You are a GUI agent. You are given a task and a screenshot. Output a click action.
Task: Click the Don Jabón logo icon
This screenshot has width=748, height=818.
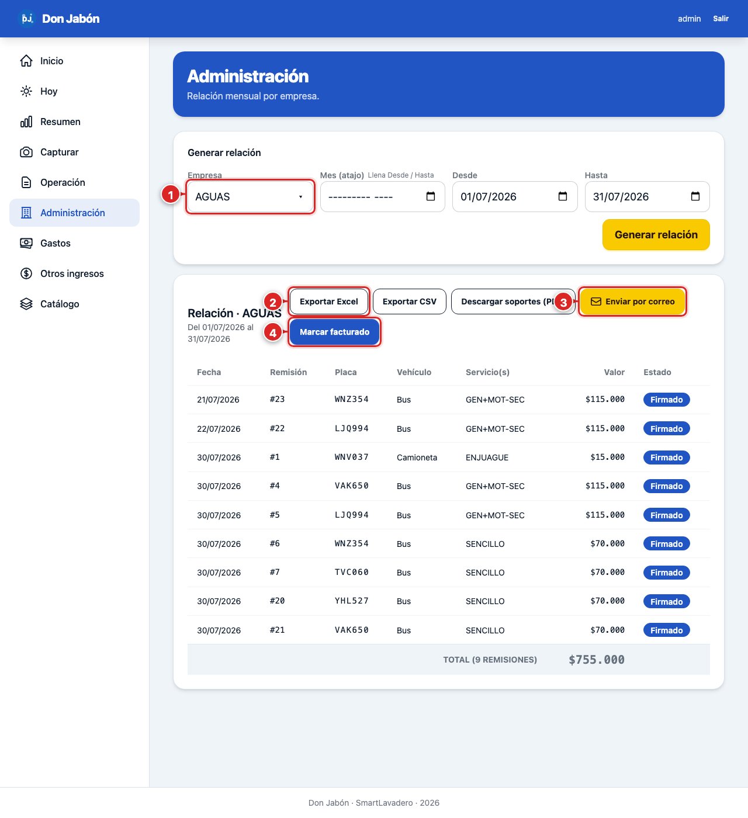(x=27, y=19)
